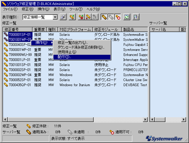Click the server properties toolbar icon beside the dropdown
189x143 pixels.
point(63,17)
